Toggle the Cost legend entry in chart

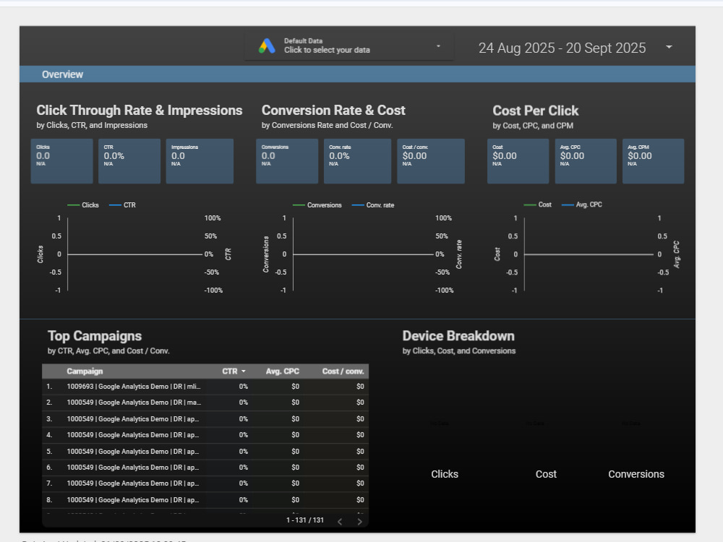538,205
